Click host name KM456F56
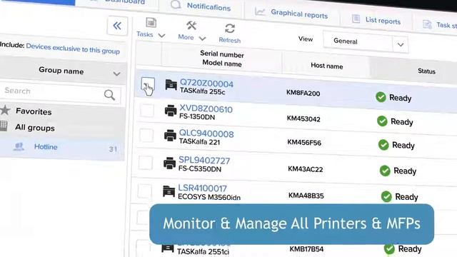Image resolution: width=457 pixels, height=257 pixels. pos(304,143)
